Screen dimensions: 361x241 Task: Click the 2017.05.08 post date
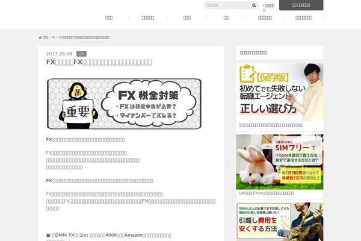coord(59,54)
